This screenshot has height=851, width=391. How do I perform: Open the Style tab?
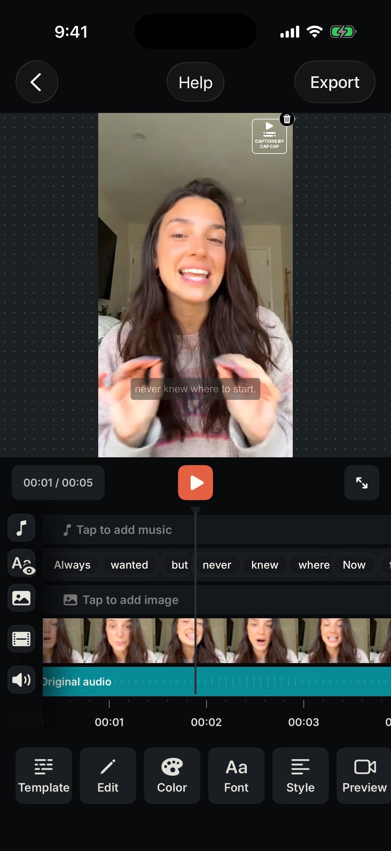point(300,776)
